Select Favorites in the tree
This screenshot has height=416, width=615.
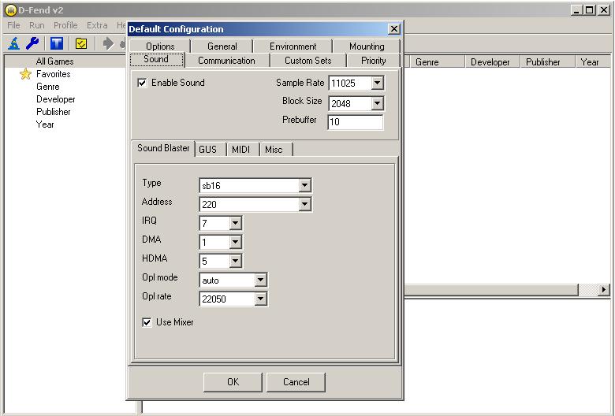point(54,74)
